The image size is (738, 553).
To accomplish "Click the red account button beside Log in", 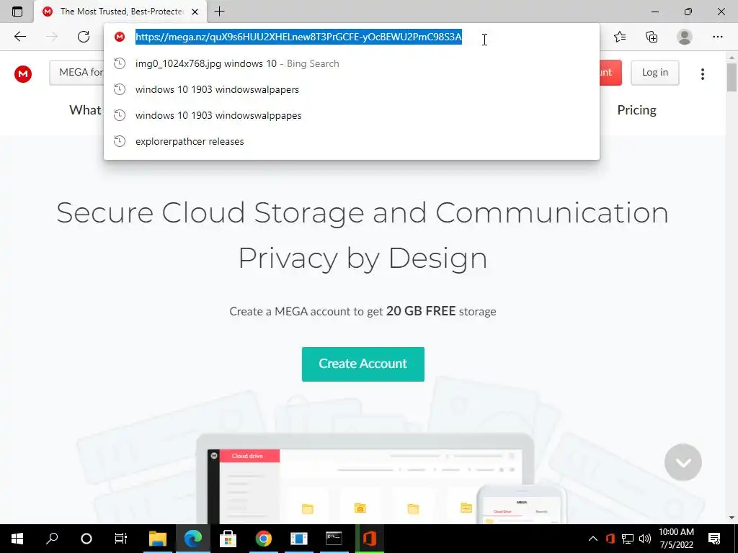I will [610, 73].
